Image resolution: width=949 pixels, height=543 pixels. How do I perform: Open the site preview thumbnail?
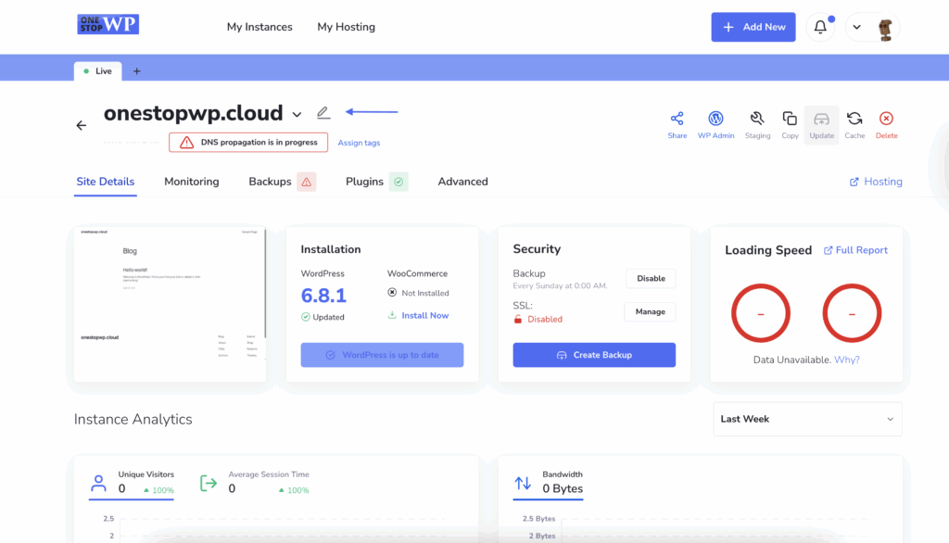click(171, 305)
